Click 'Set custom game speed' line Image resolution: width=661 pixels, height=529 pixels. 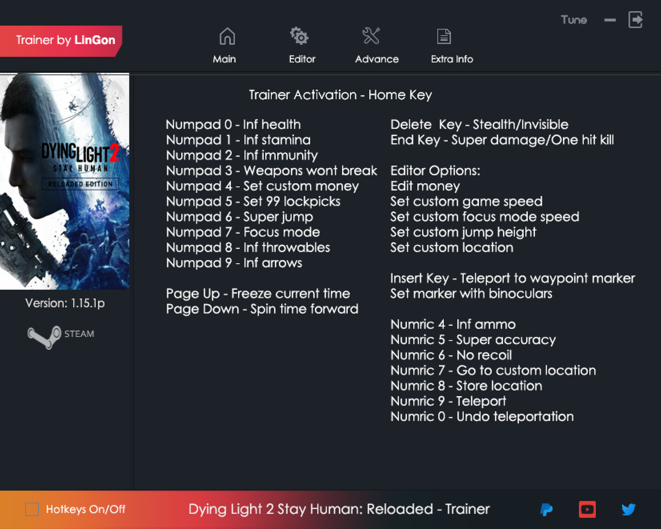[467, 201]
